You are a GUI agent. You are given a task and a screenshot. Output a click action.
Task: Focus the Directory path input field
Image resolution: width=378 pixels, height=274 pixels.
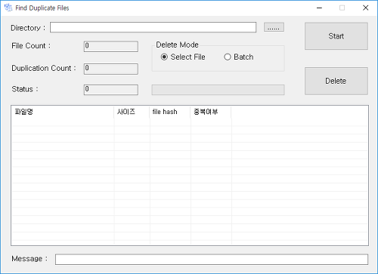point(153,27)
